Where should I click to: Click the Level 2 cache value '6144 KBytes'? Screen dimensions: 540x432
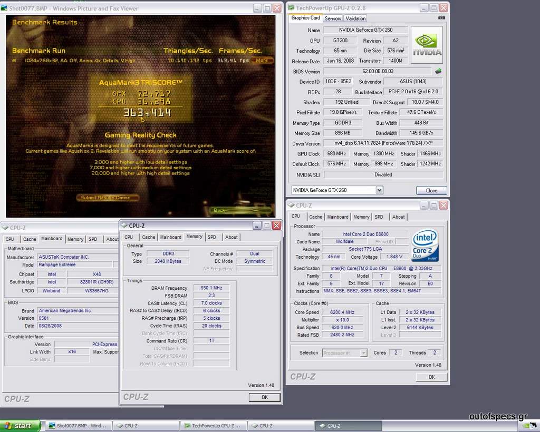click(420, 328)
